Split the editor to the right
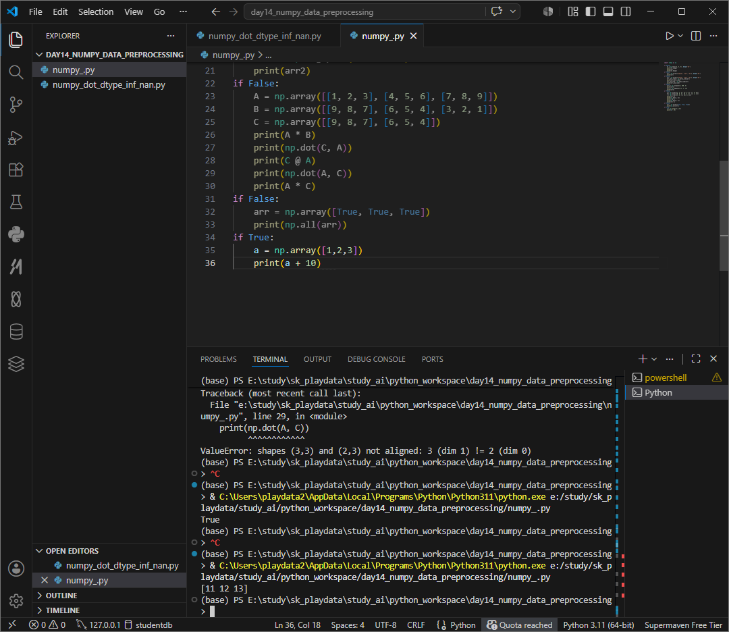Viewport: 729px width, 632px height. coord(695,36)
